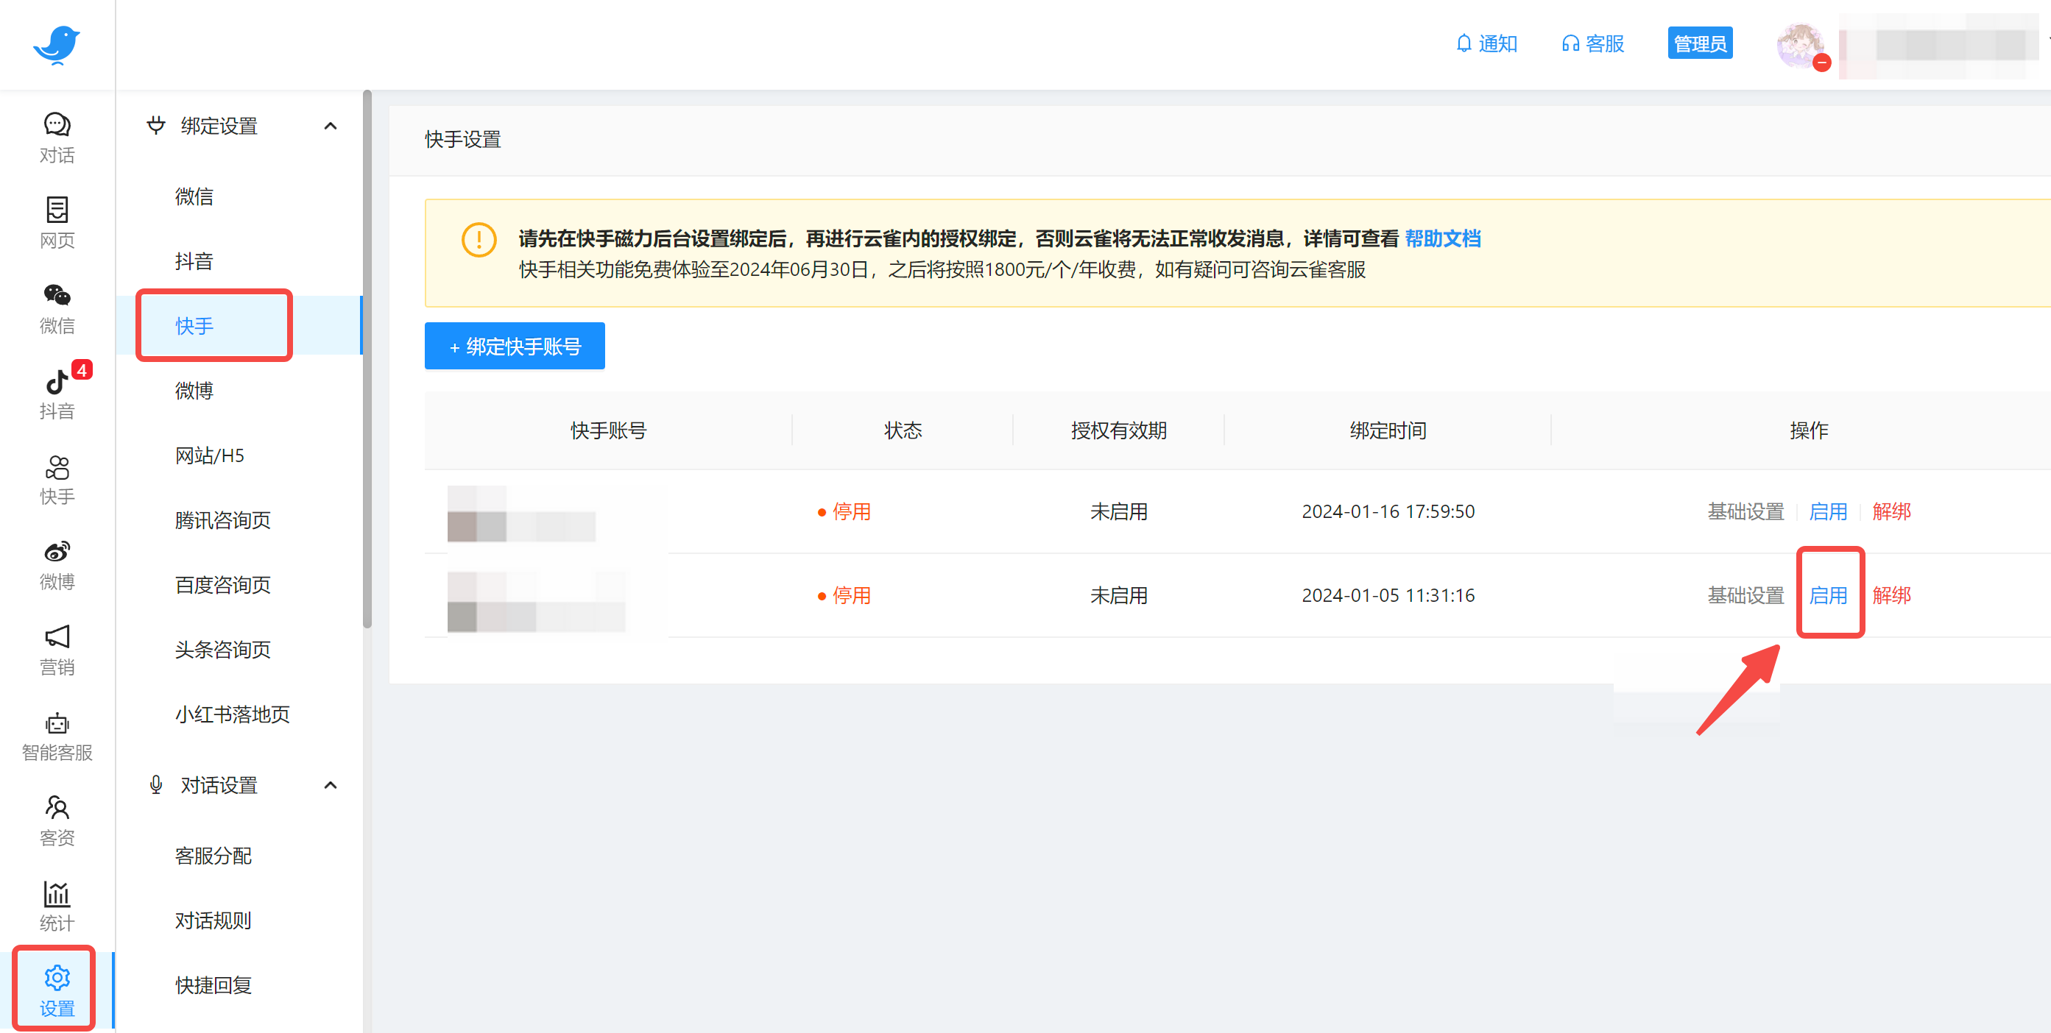Open the 对话 conversations panel

(56, 135)
